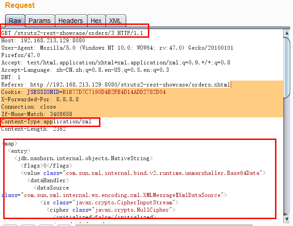The image size is (293, 226).
Task: Click the Host: 192.168.213.129:8080 line
Action: click(43, 41)
